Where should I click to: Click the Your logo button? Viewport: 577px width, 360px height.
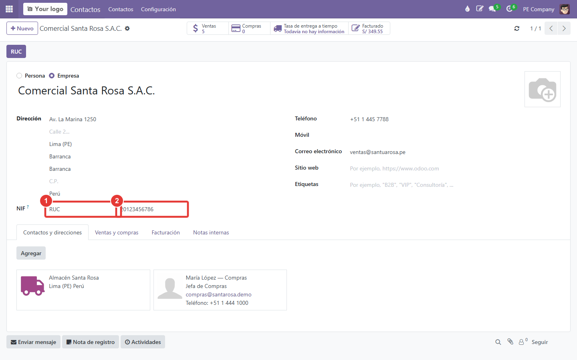pyautogui.click(x=45, y=9)
